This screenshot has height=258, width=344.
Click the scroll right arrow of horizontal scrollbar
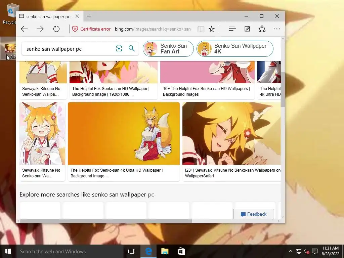(x=279, y=221)
